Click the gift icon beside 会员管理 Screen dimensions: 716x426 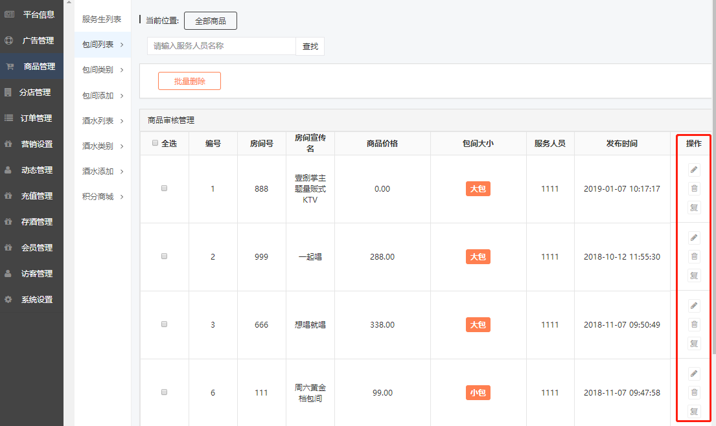[8, 247]
